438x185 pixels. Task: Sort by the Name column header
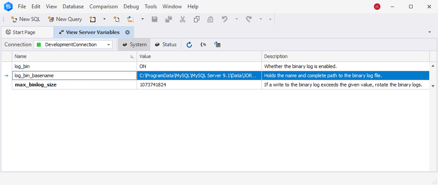tap(74, 56)
